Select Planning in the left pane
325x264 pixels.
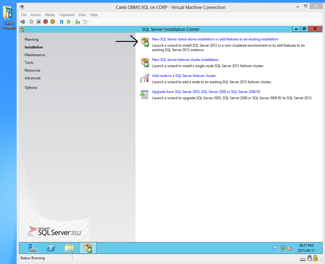coord(31,39)
